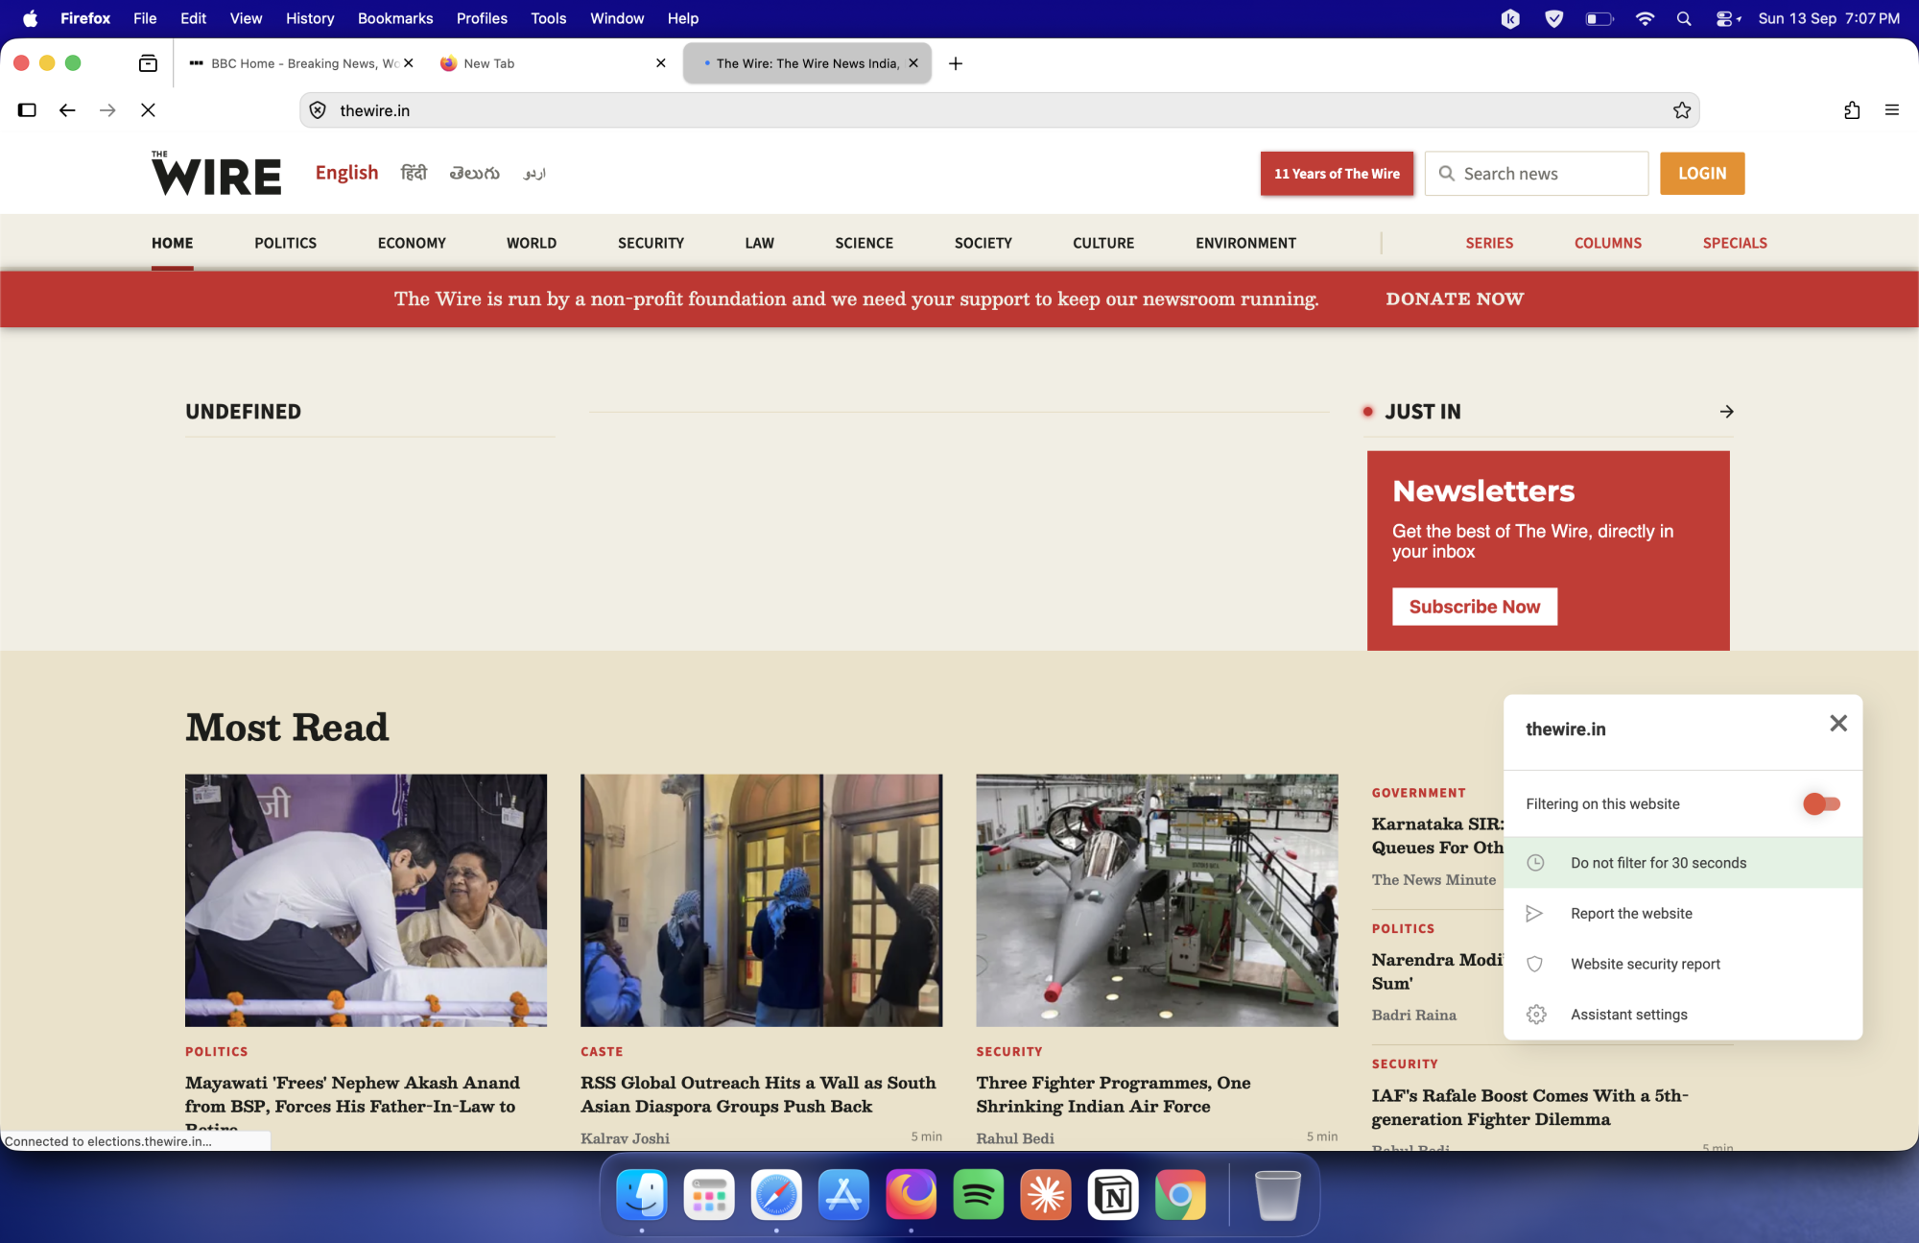Open Control Center in the menu bar
The width and height of the screenshot is (1919, 1243).
[1727, 18]
